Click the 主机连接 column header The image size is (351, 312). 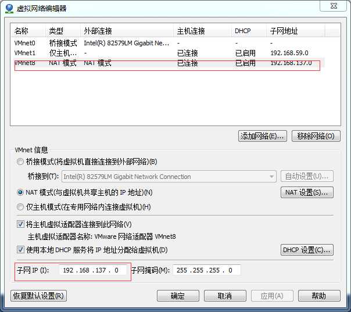coord(202,31)
